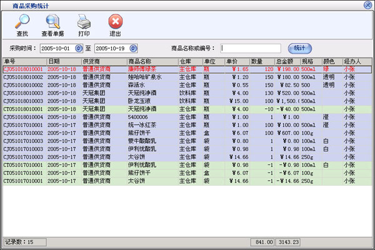This screenshot has width=375, height=250.
Task: Close the 商品采购统计 window
Action: coord(368,4)
